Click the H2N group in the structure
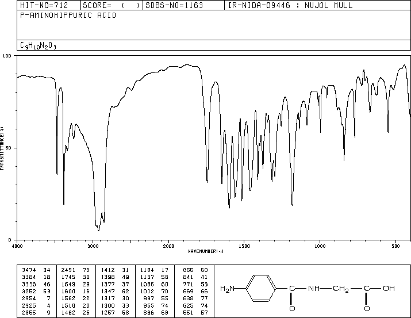This screenshot has height=318, width=411. click(227, 289)
